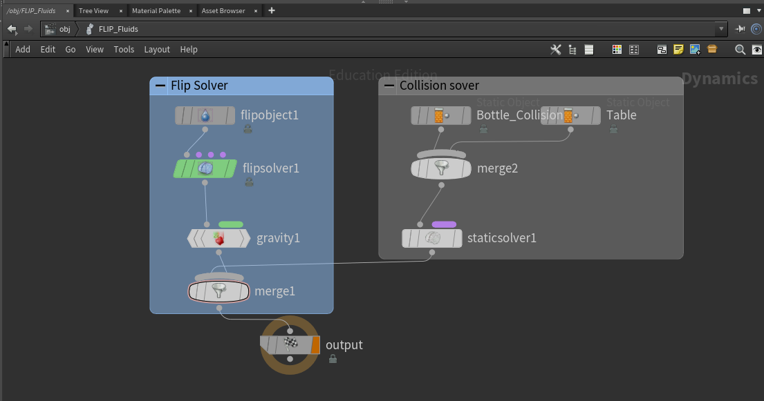
Task: Create a network box via toolbar icon
Action: [662, 50]
